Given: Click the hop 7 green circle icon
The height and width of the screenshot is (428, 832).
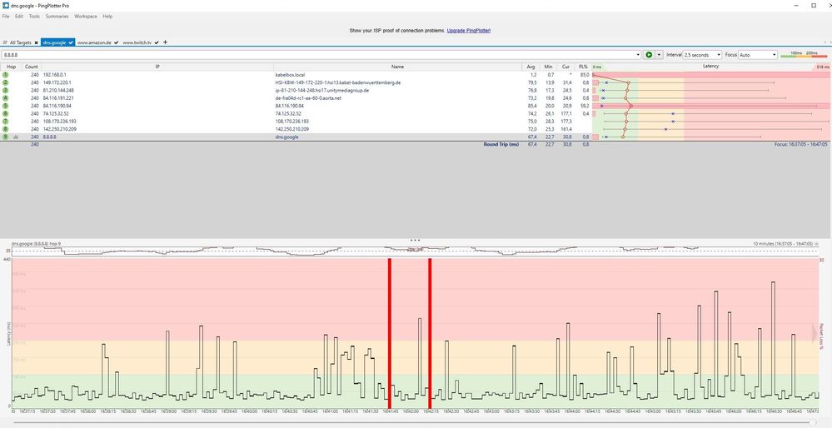Looking at the screenshot, I should pyautogui.click(x=5, y=121).
